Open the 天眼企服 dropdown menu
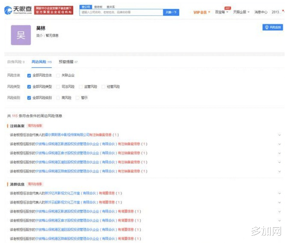This screenshot has height=243, width=287. point(241,12)
